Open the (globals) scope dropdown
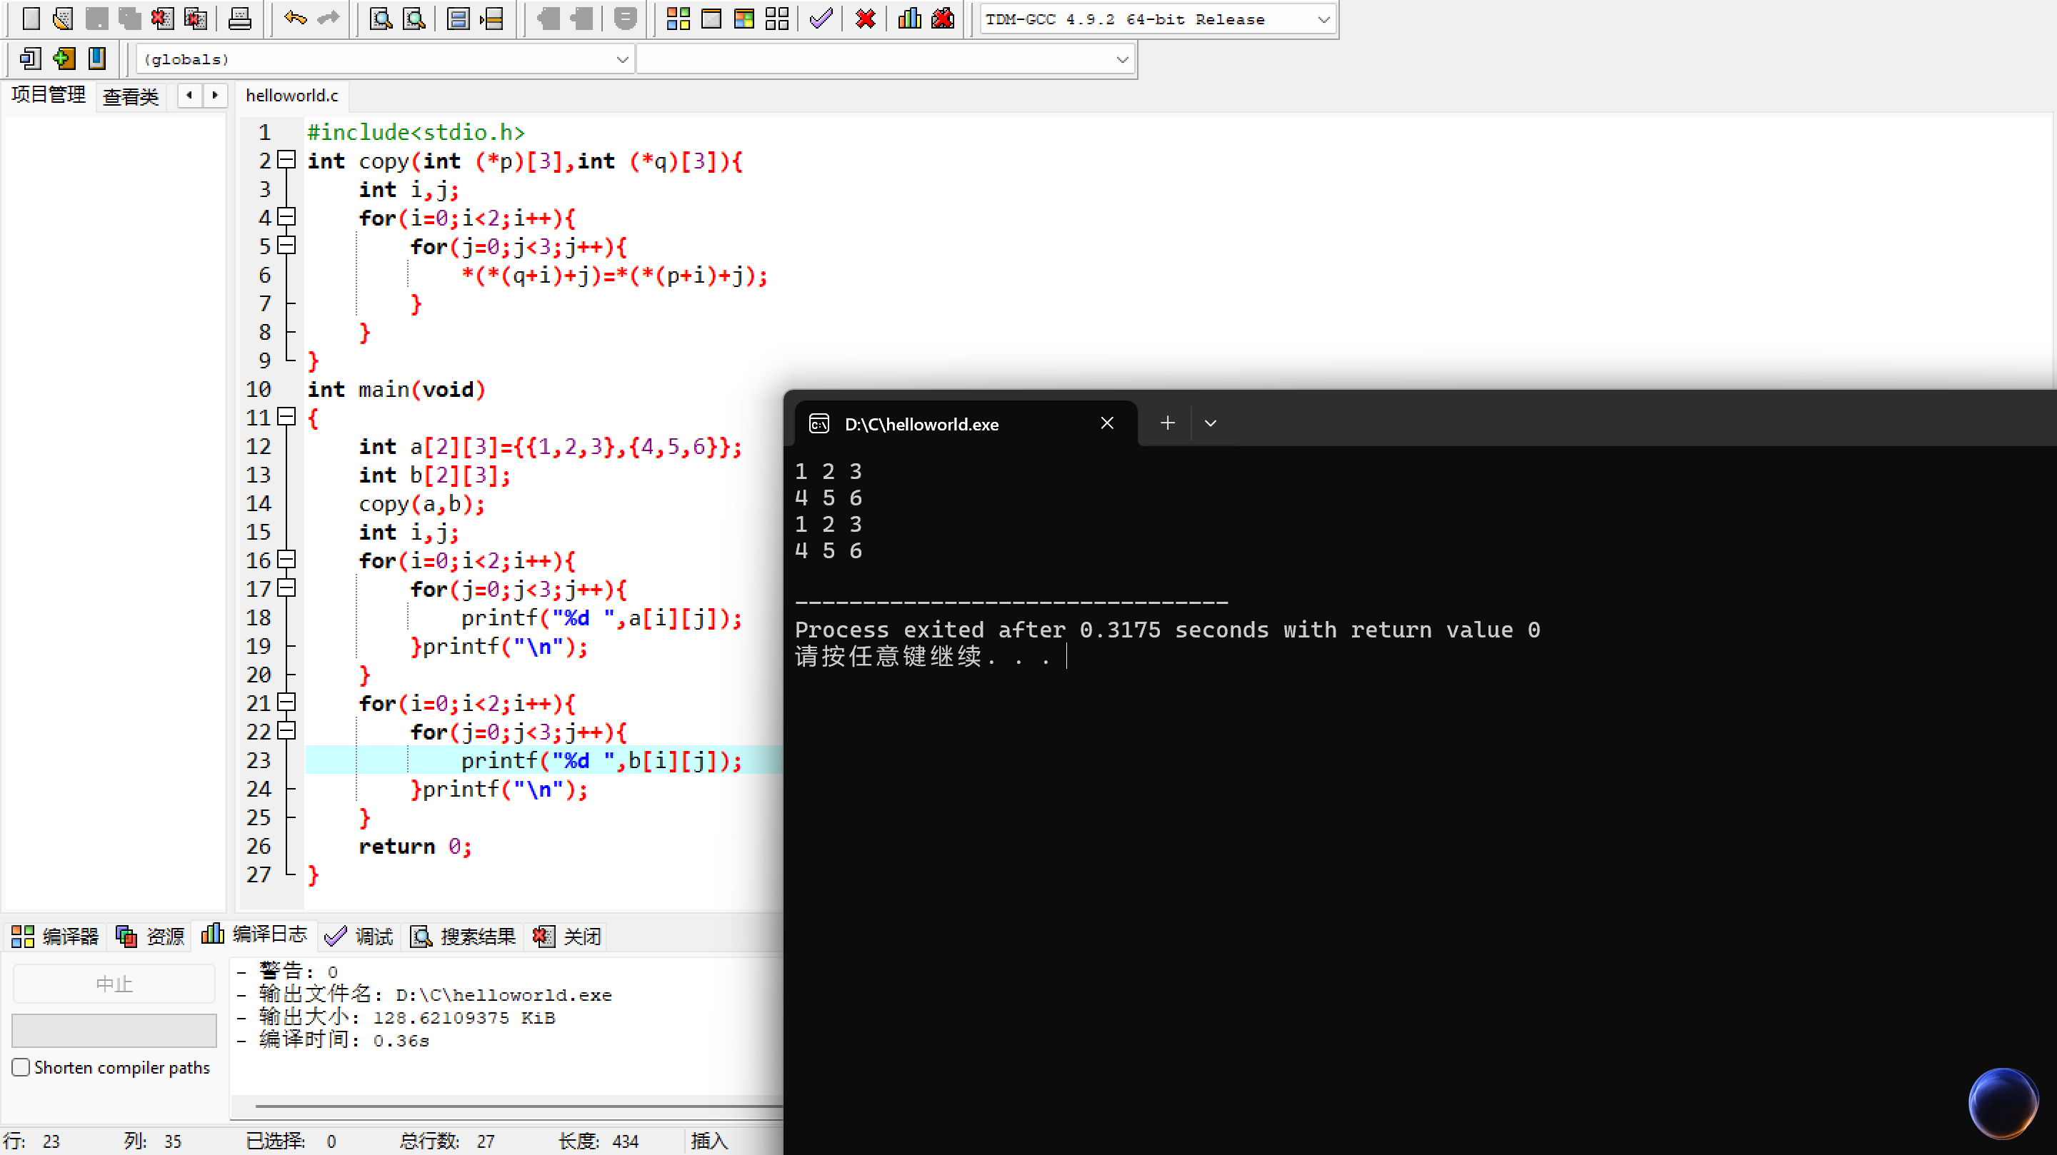Image resolution: width=2057 pixels, height=1155 pixels. (622, 59)
